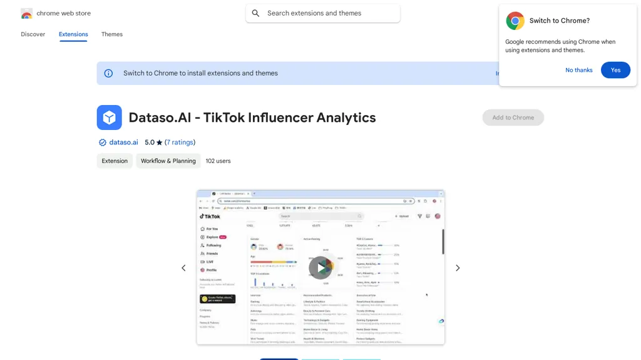This screenshot has height=360, width=641.
Task: Click the info icon in the blue banner
Action: pos(108,73)
